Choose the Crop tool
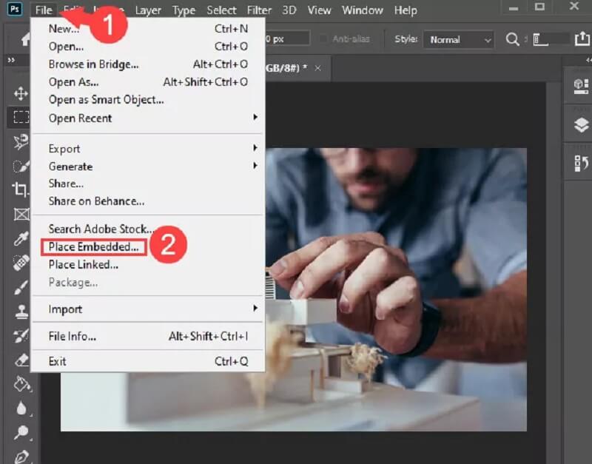Image resolution: width=592 pixels, height=464 pixels. pyautogui.click(x=21, y=189)
